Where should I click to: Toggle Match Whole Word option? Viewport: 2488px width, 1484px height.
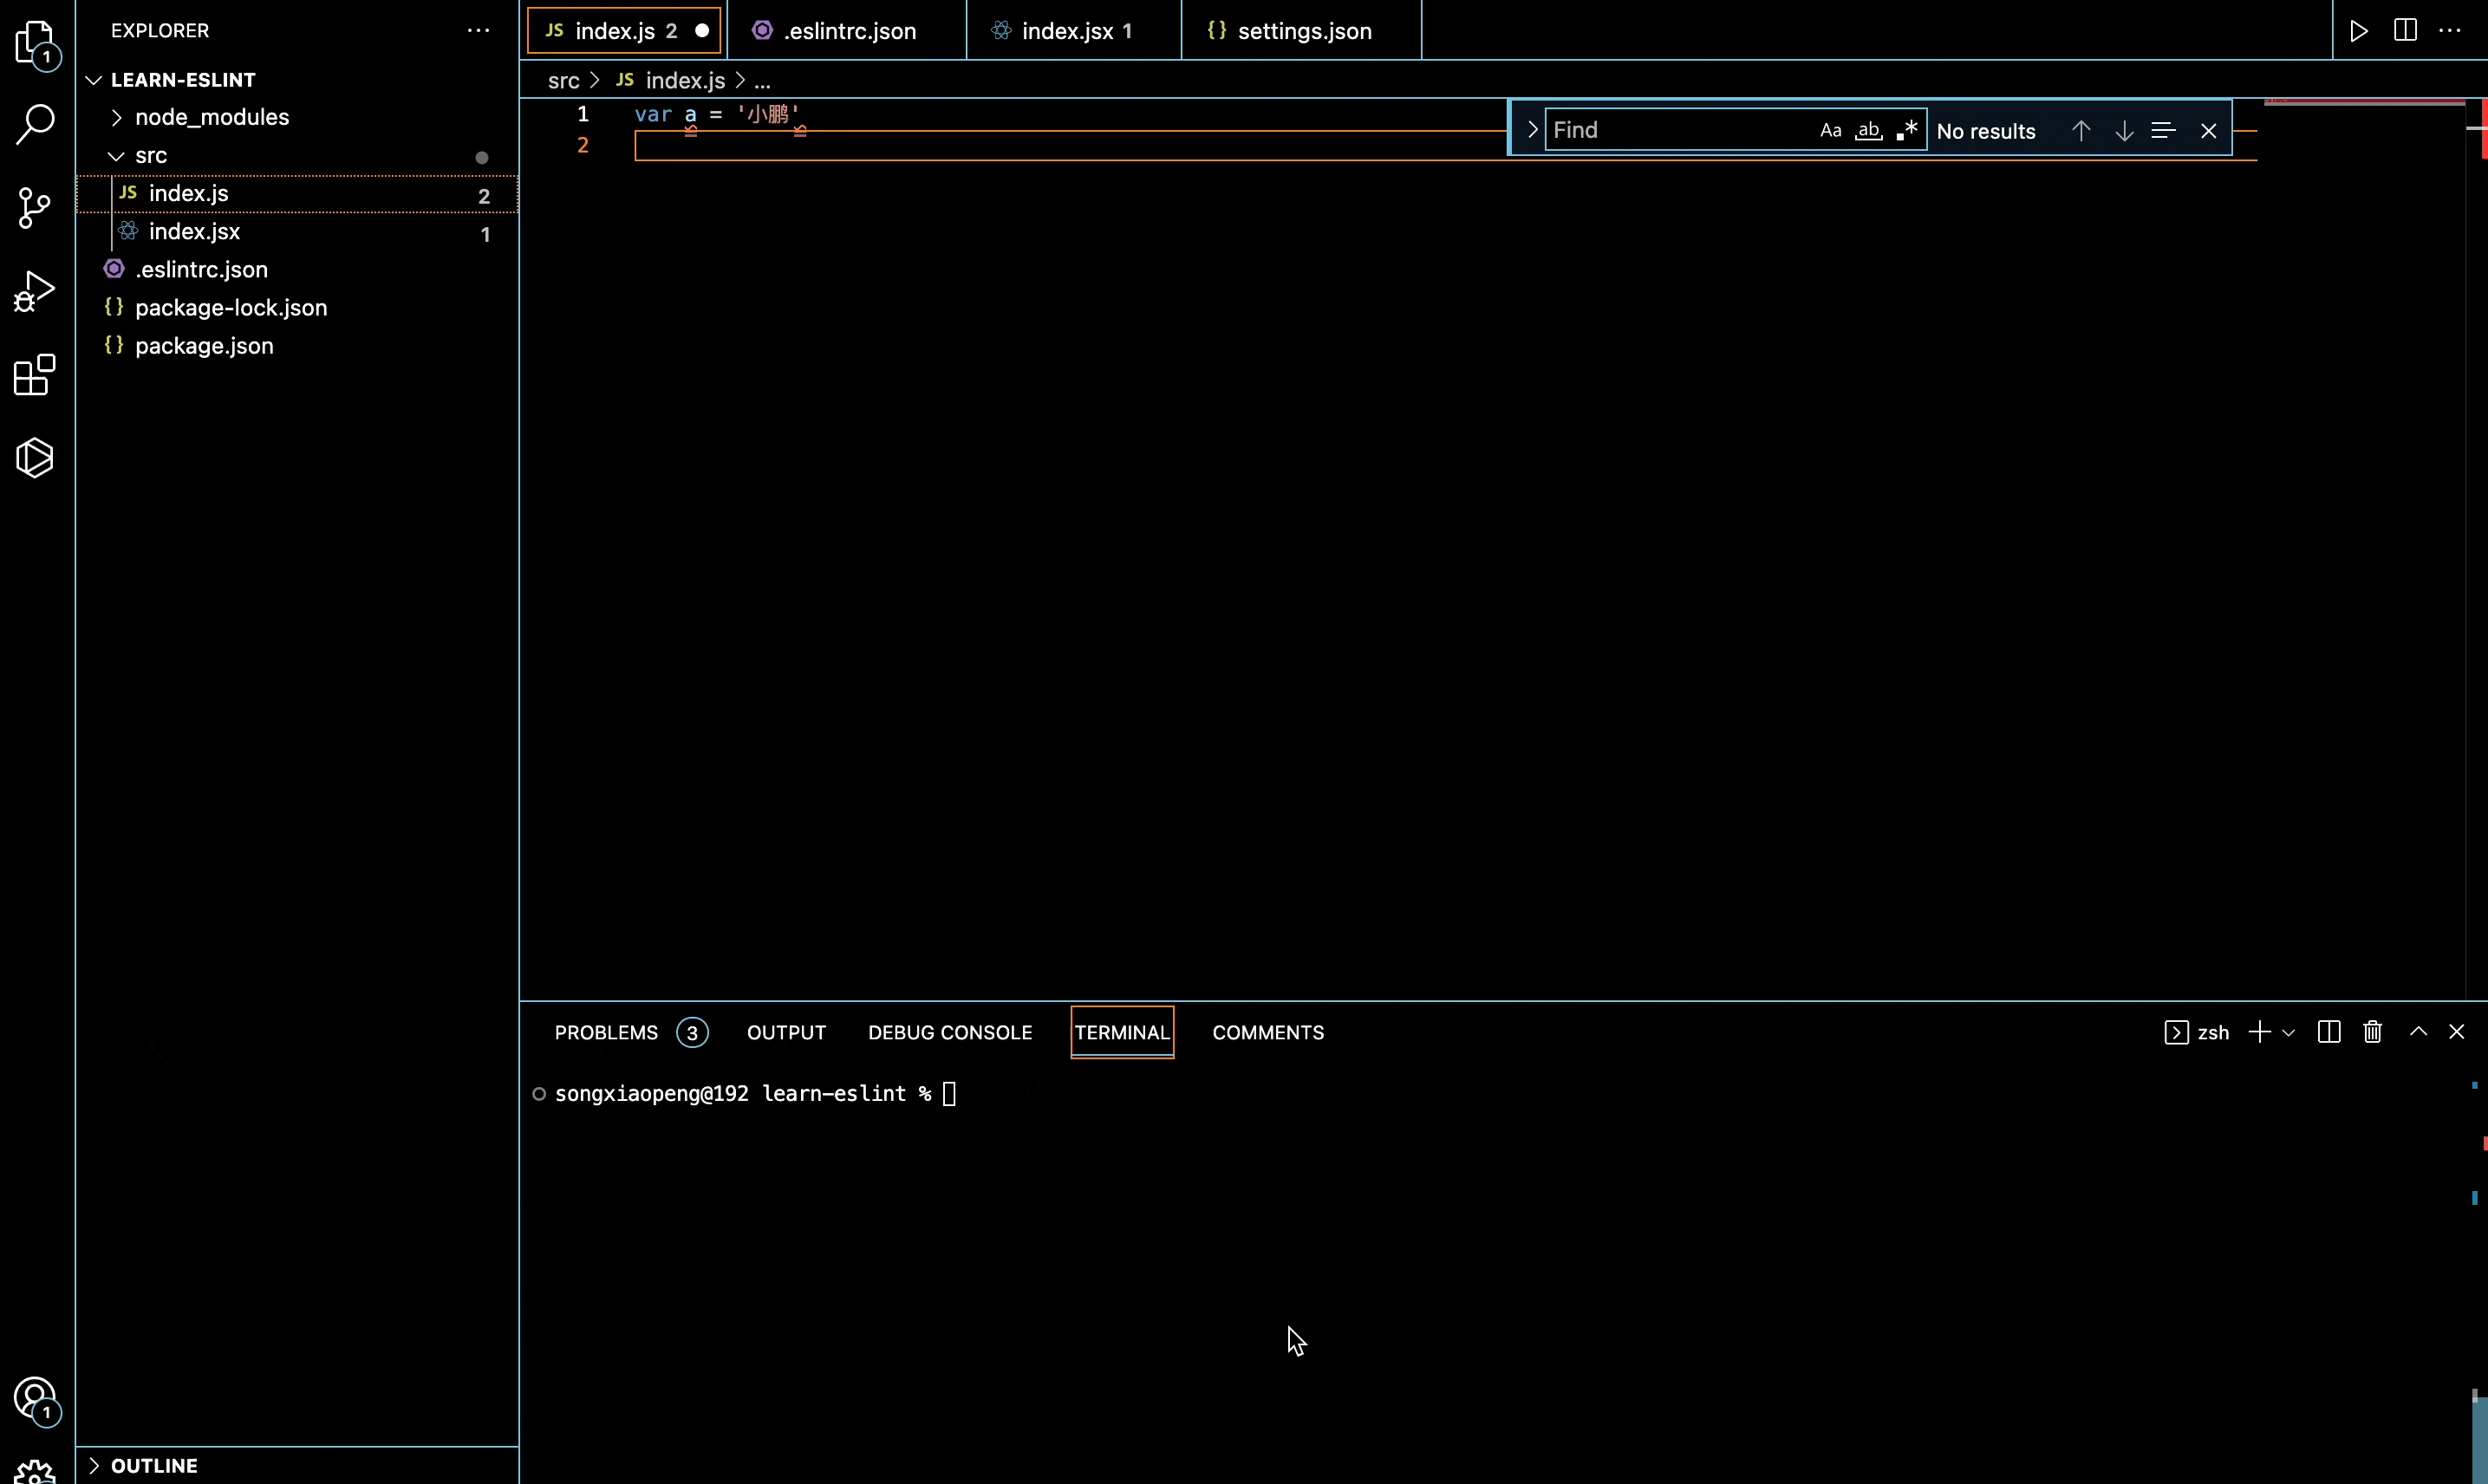1868,130
